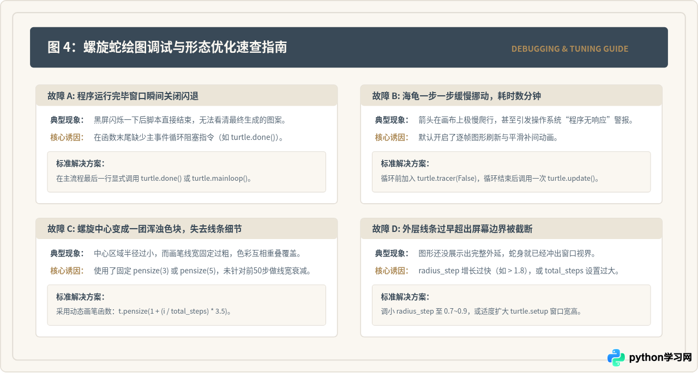The height and width of the screenshot is (373, 698).
Task: Click "核心诱因" label in the 故障 C card
Action: (67, 271)
